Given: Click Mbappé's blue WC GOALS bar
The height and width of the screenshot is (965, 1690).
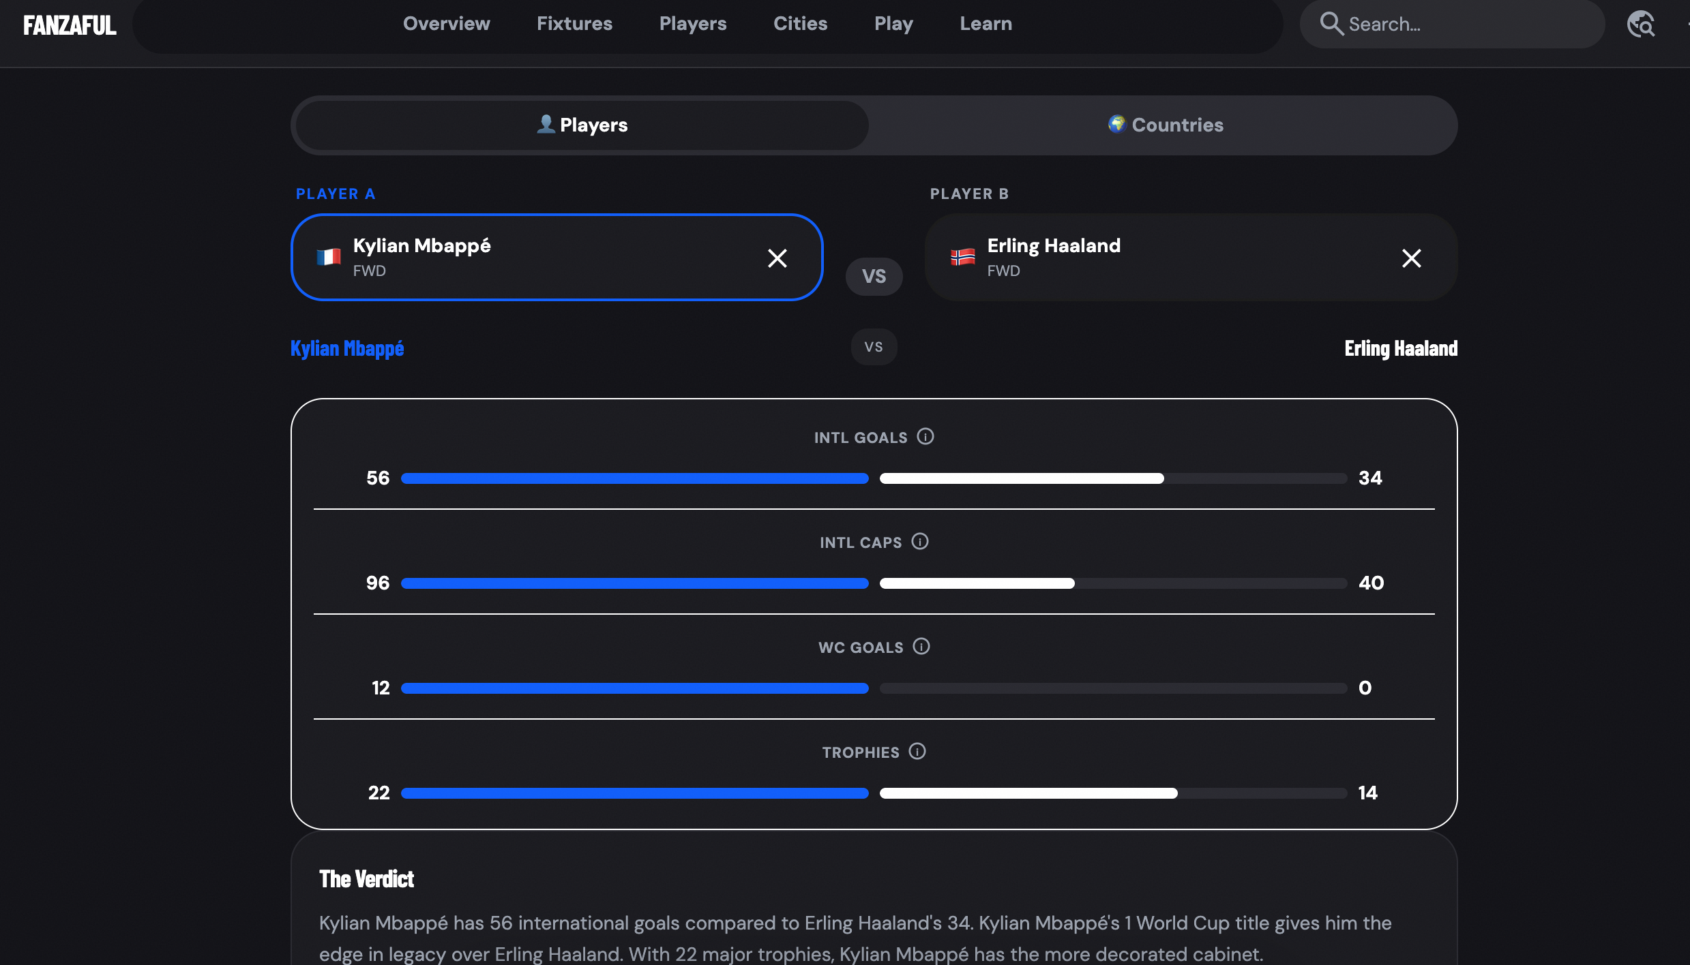Looking at the screenshot, I should 635,688.
